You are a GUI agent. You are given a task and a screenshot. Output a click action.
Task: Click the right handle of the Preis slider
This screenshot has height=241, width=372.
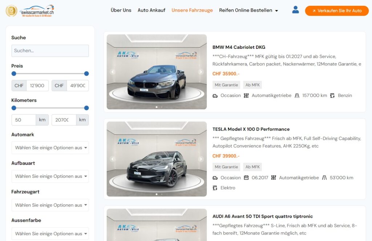[86, 73]
